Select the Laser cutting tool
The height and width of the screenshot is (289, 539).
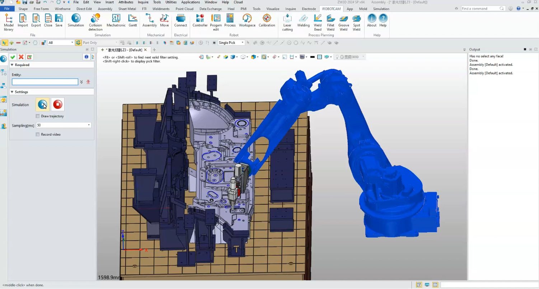pyautogui.click(x=287, y=22)
